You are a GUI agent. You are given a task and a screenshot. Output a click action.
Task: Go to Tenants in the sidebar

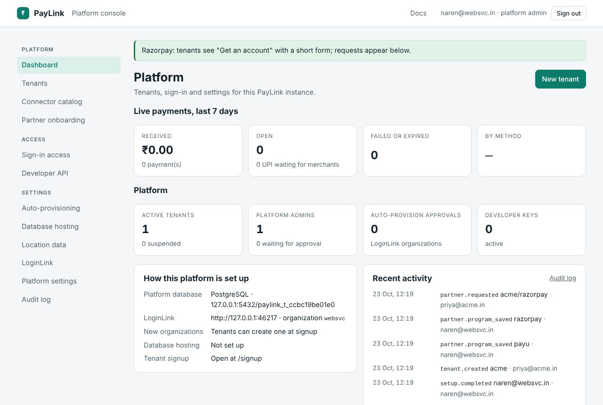pos(69,83)
